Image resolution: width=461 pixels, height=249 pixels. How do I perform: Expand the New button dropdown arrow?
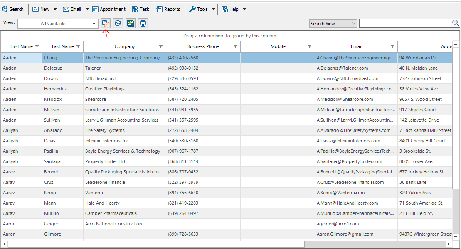[55, 9]
